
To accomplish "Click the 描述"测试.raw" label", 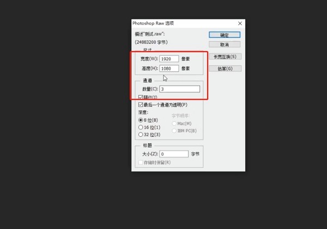I will click(x=150, y=34).
